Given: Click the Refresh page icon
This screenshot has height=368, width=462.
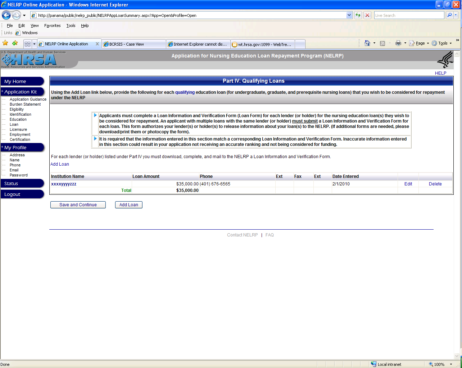Looking at the screenshot, I should tap(358, 15).
